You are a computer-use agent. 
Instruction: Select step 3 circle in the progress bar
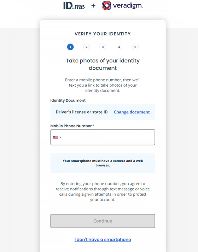[x=103, y=47]
